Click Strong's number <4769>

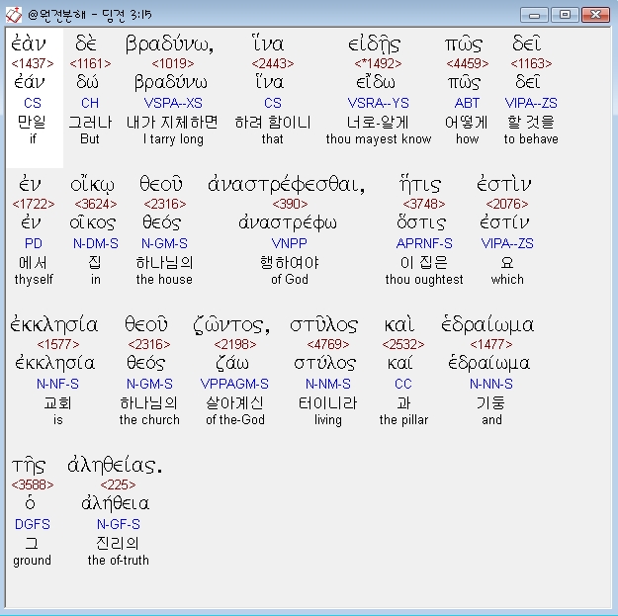(x=328, y=344)
